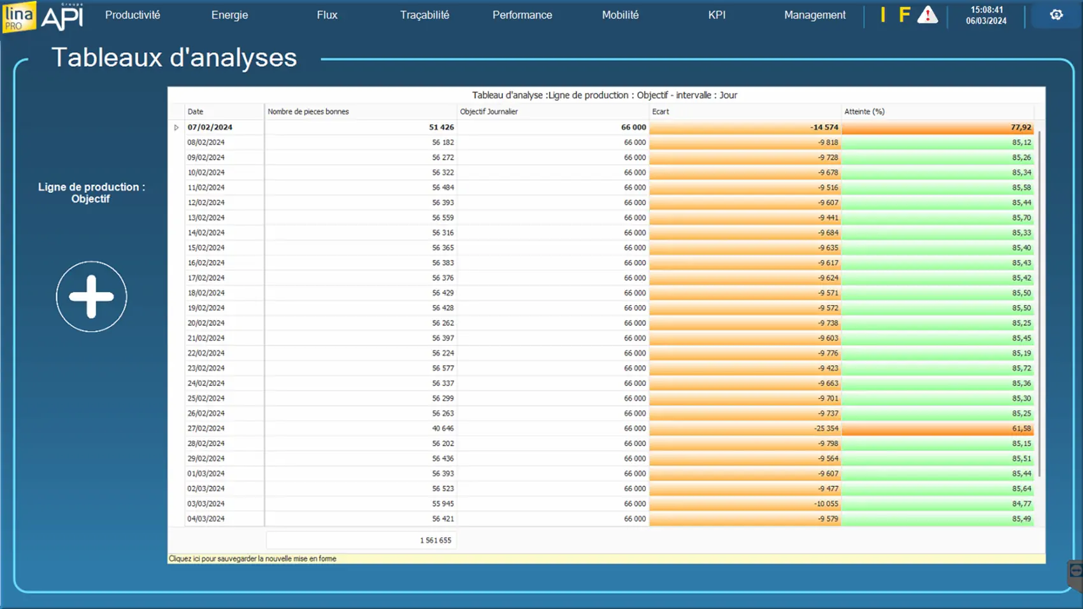The height and width of the screenshot is (609, 1083).
Task: Open the Management menu
Action: click(x=814, y=15)
